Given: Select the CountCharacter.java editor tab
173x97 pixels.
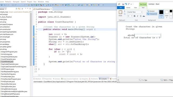Looking at the screenshot, I should (x=42, y=9).
